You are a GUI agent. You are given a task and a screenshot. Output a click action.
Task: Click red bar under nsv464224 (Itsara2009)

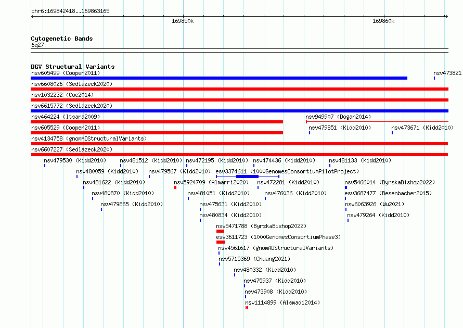coord(157,122)
